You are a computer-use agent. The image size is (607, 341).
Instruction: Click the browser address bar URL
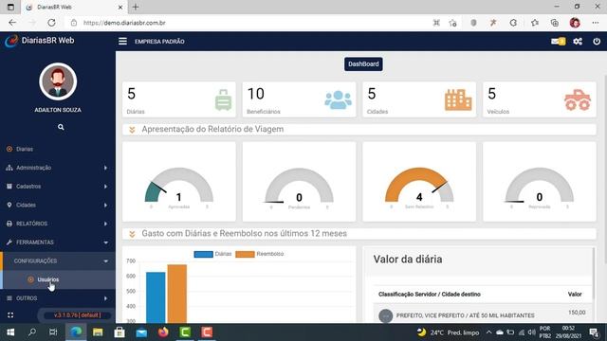click(x=124, y=23)
